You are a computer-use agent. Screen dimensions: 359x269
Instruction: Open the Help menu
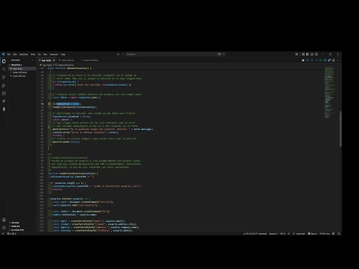63,54
